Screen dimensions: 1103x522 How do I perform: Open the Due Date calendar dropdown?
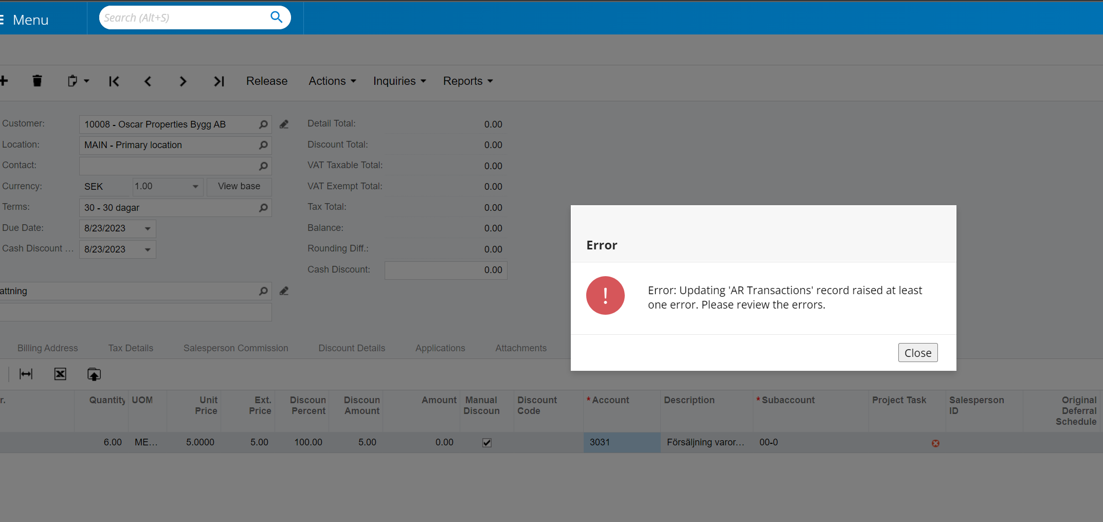pos(148,228)
